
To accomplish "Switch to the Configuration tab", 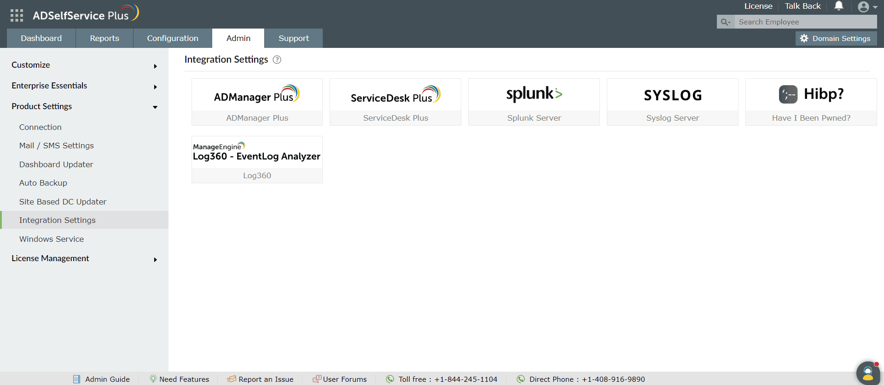I will click(x=173, y=38).
